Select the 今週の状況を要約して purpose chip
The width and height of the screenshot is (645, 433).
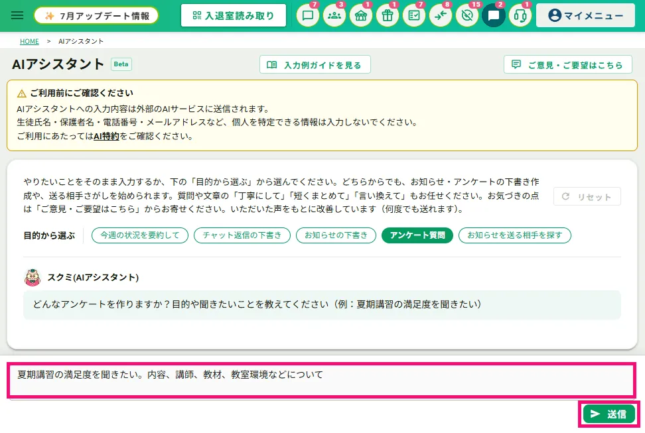[x=140, y=235]
